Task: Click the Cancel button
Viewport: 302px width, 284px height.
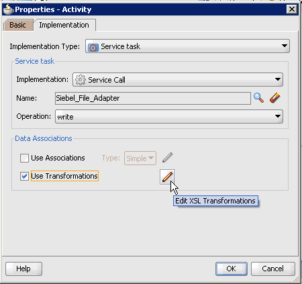Action: [x=273, y=269]
